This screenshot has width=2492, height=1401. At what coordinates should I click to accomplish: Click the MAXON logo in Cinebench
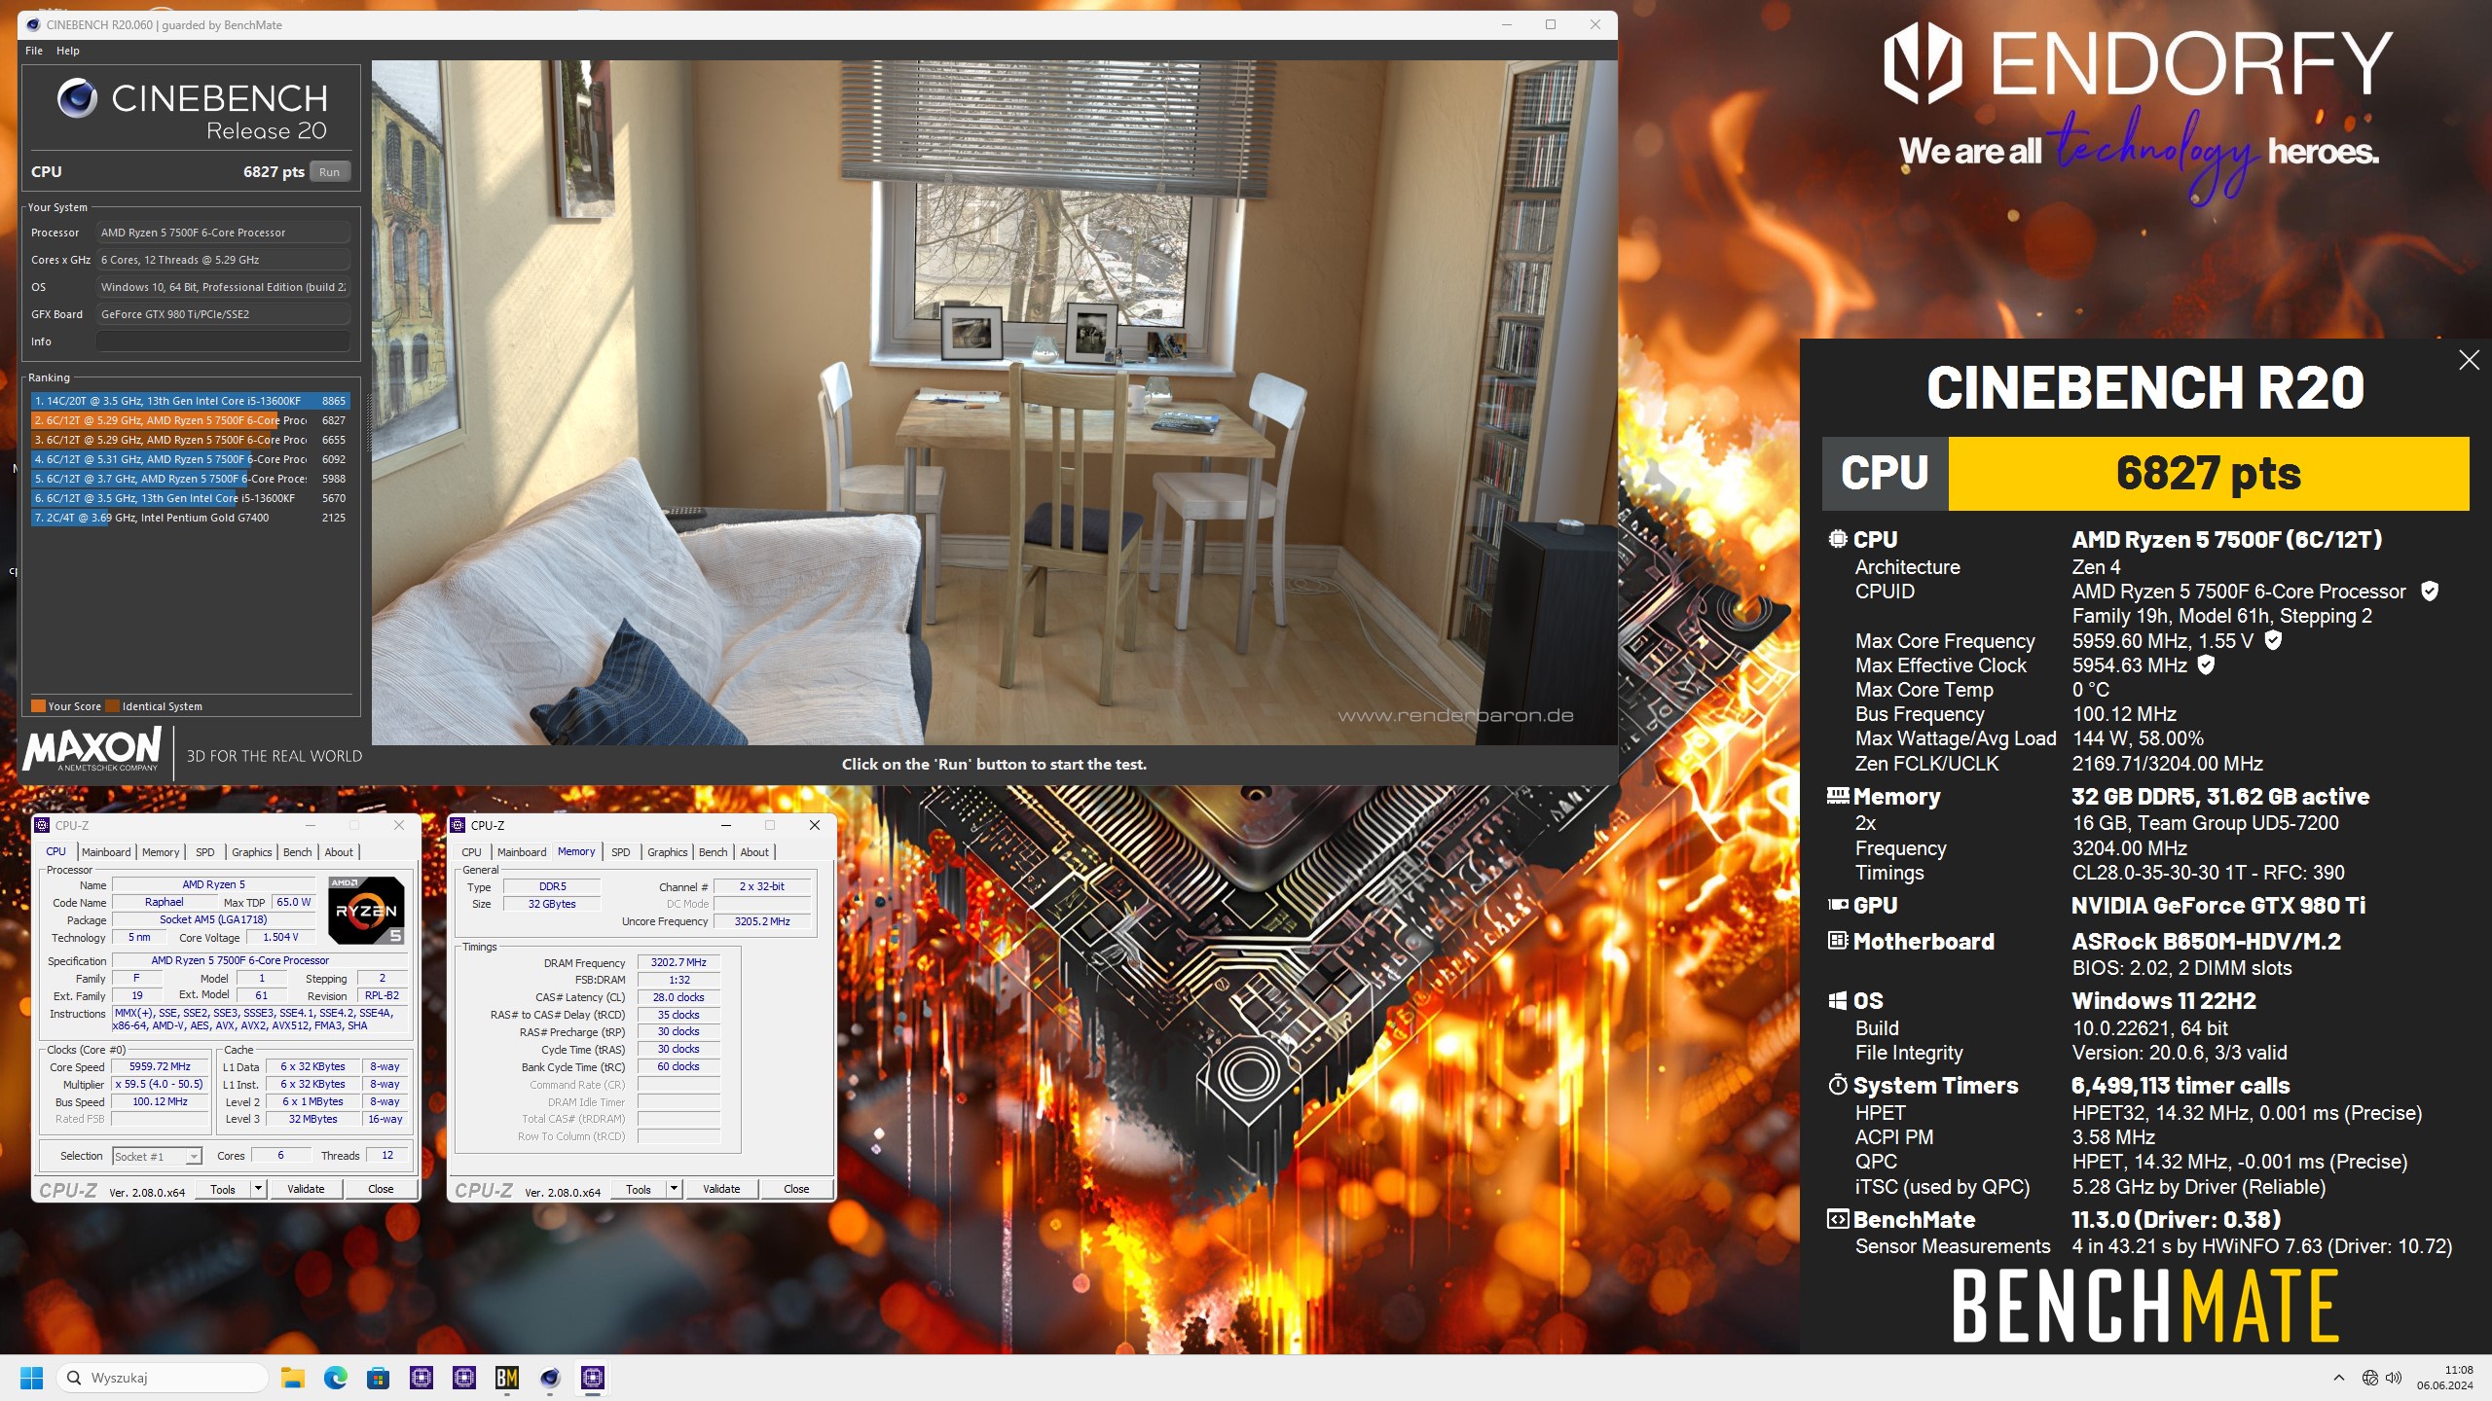pyautogui.click(x=92, y=748)
